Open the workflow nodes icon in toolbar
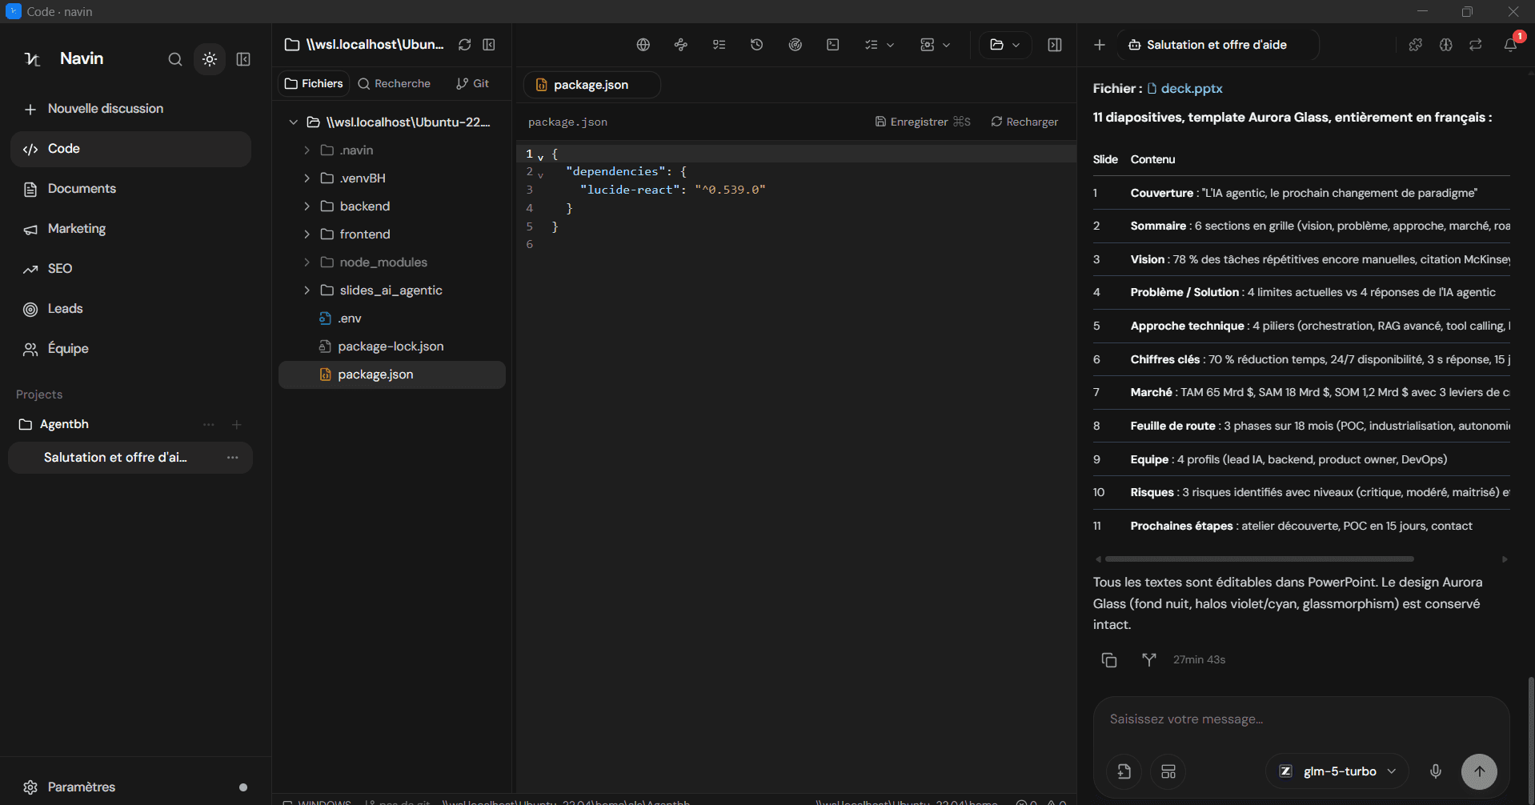The width and height of the screenshot is (1535, 805). point(681,45)
